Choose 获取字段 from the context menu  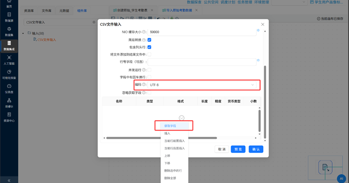pyautogui.click(x=174, y=126)
